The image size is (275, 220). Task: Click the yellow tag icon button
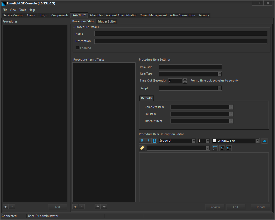[142, 148]
